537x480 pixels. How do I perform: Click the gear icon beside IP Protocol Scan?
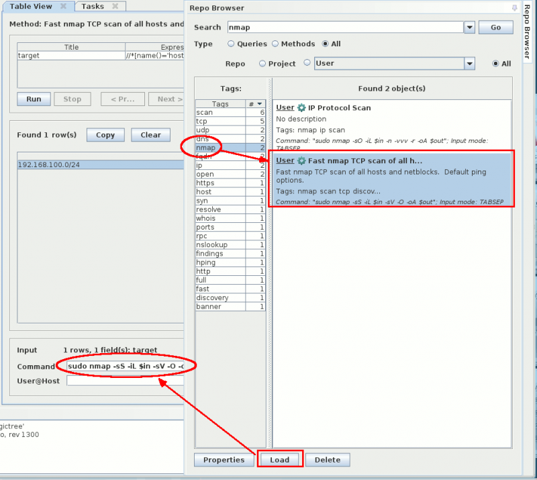[301, 107]
